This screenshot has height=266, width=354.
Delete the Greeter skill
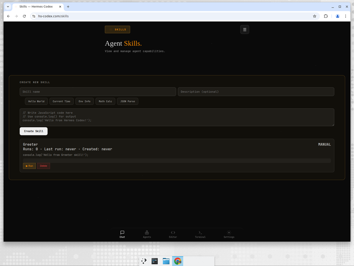(44, 166)
